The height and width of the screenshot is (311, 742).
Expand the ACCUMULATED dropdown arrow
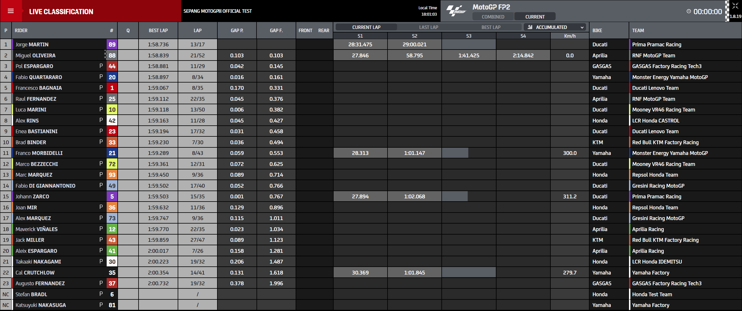tap(582, 28)
